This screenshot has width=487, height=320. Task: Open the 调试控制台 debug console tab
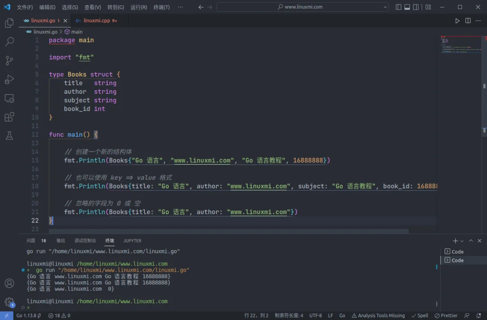pos(85,241)
